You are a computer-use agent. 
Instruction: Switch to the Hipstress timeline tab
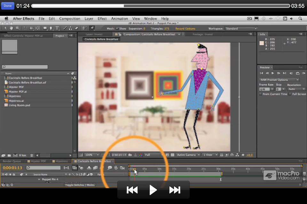[x=61, y=161]
